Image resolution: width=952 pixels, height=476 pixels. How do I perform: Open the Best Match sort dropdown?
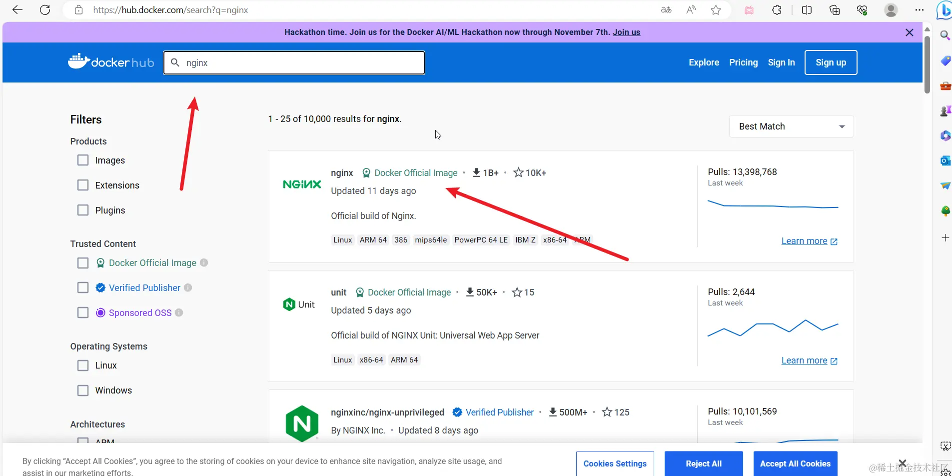791,126
